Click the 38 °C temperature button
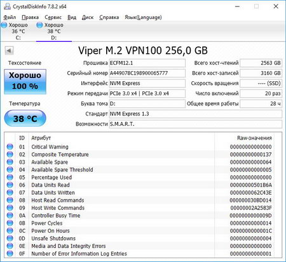 pyautogui.click(x=25, y=119)
